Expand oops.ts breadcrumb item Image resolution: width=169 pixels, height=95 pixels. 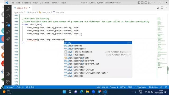coord(31,12)
